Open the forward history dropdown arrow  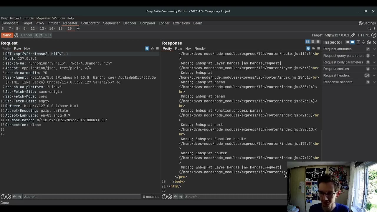point(50,35)
